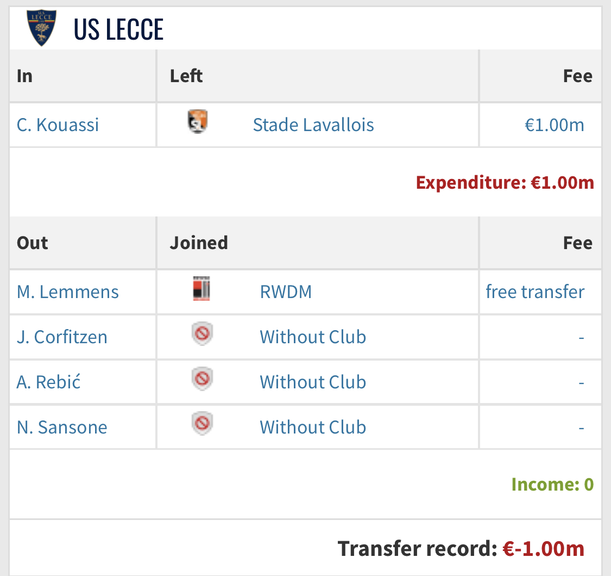Click the RWDM club logo

[x=201, y=289]
